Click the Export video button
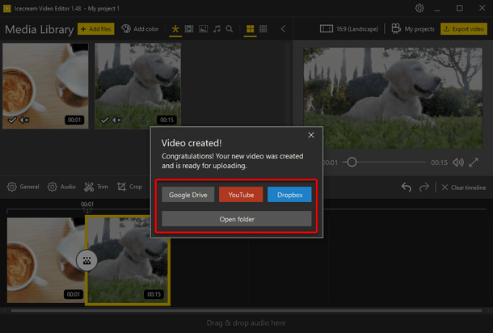The height and width of the screenshot is (333, 493). pos(464,29)
